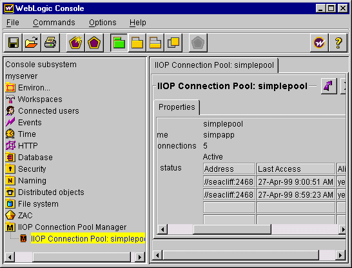Click the first //seacliff:2468 address cell

coord(229,182)
